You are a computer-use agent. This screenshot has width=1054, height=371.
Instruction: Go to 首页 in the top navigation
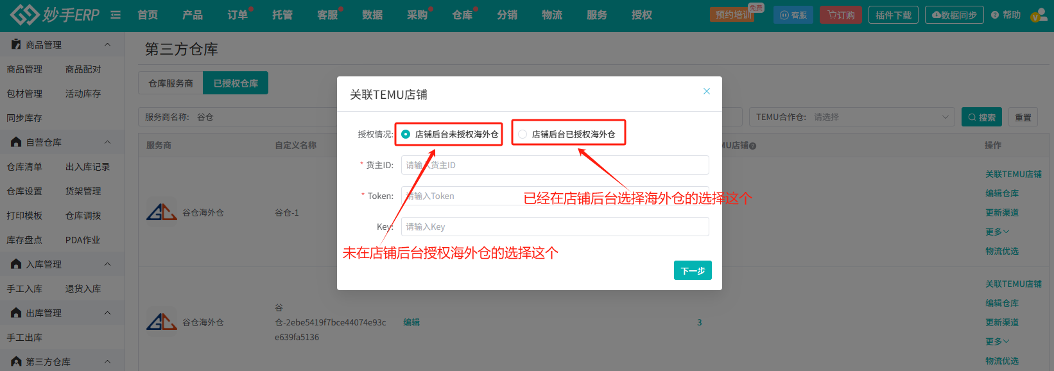(x=148, y=15)
